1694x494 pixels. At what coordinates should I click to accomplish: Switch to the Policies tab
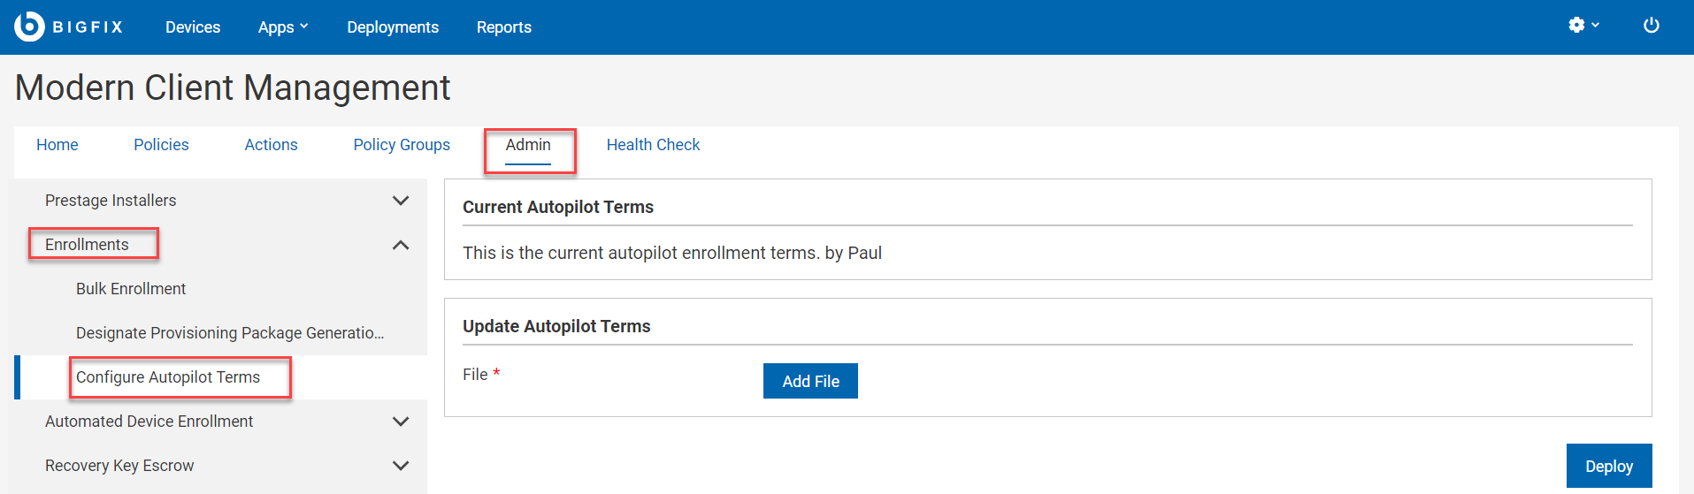pyautogui.click(x=161, y=145)
